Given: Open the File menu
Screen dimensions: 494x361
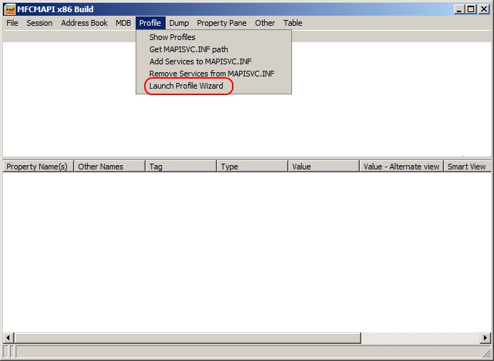Looking at the screenshot, I should [x=12, y=23].
